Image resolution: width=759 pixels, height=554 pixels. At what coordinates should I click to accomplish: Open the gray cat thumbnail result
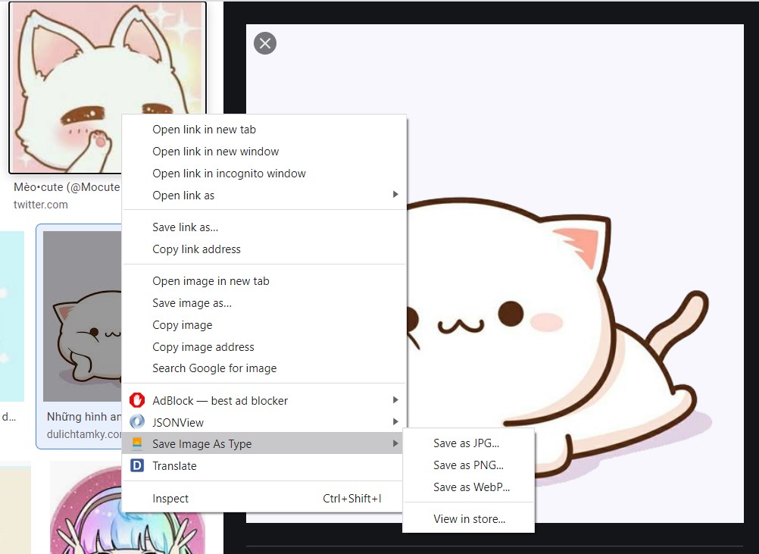83,316
